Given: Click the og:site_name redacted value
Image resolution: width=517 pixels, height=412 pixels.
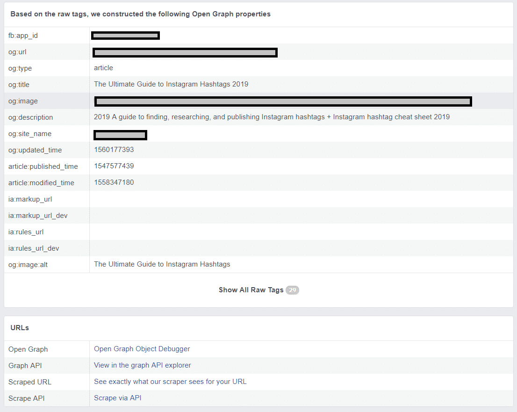Looking at the screenshot, I should coord(120,135).
